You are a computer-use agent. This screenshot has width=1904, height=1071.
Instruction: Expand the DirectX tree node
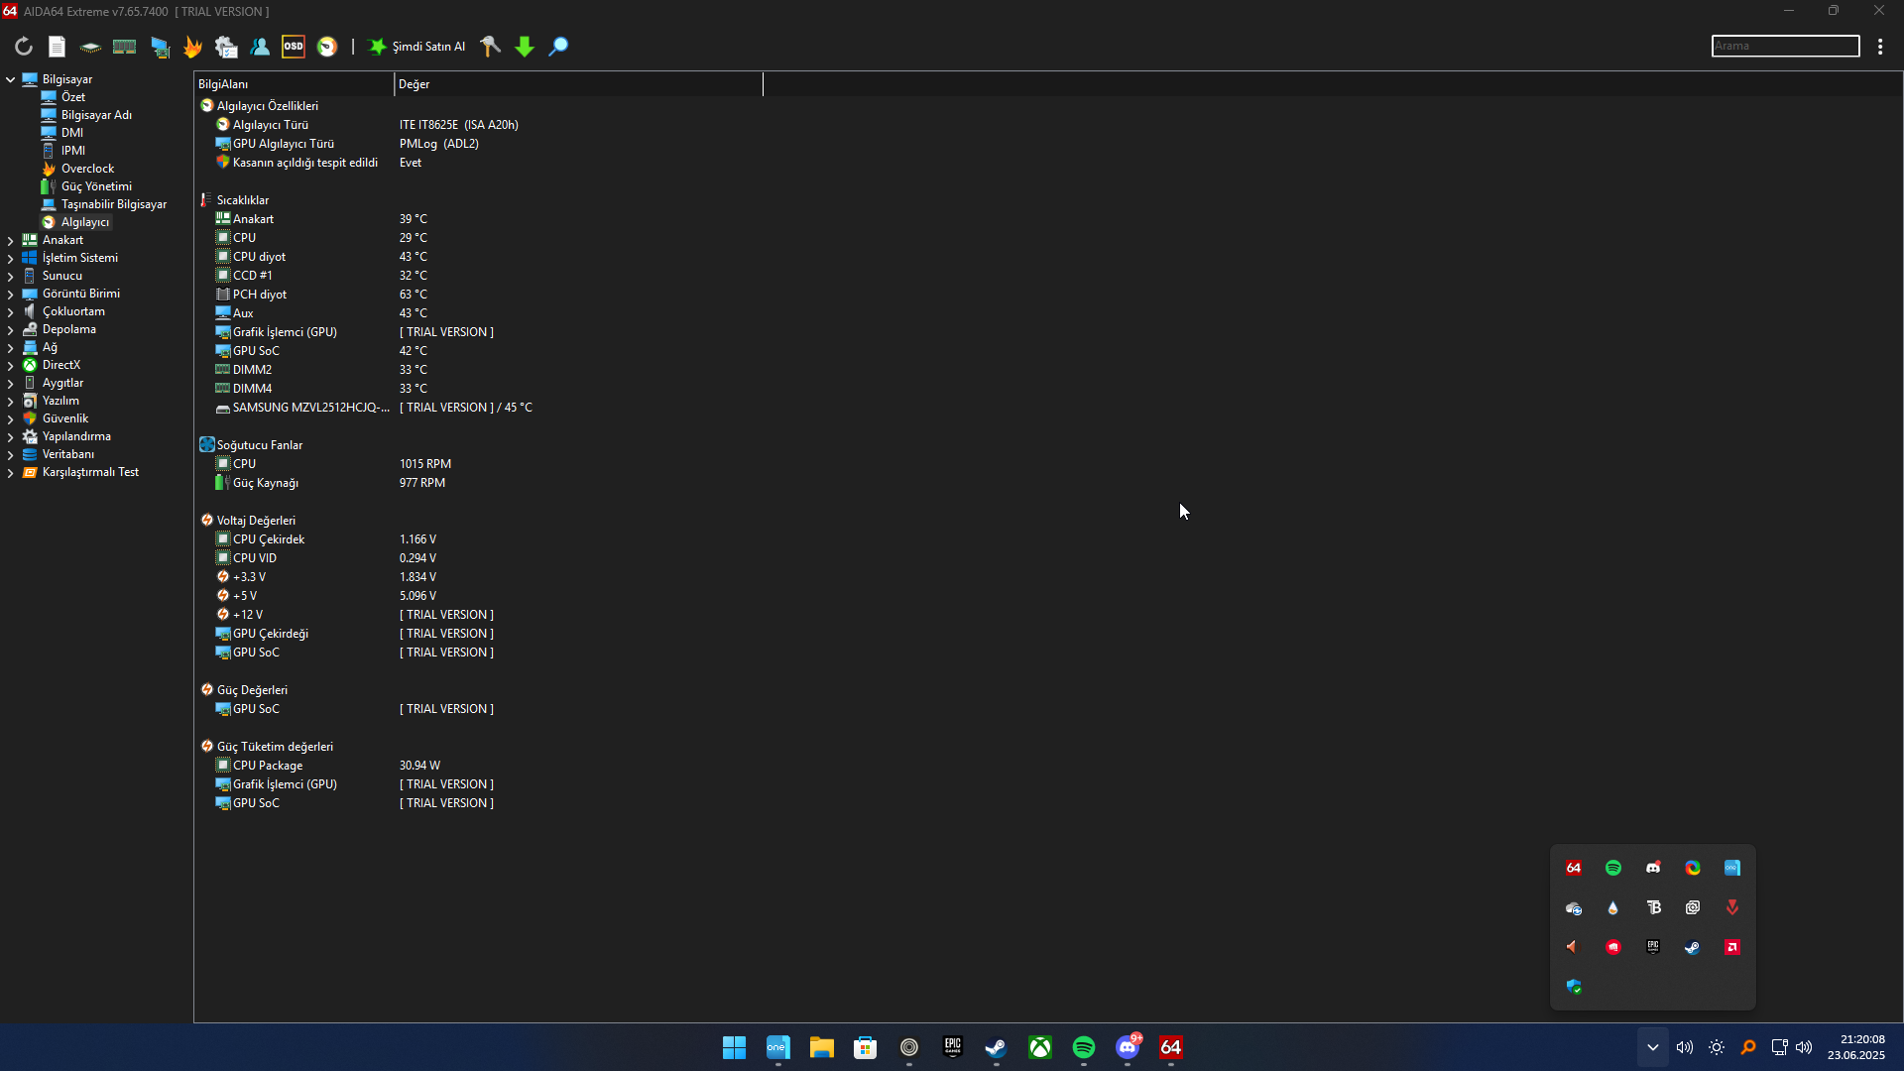(11, 365)
